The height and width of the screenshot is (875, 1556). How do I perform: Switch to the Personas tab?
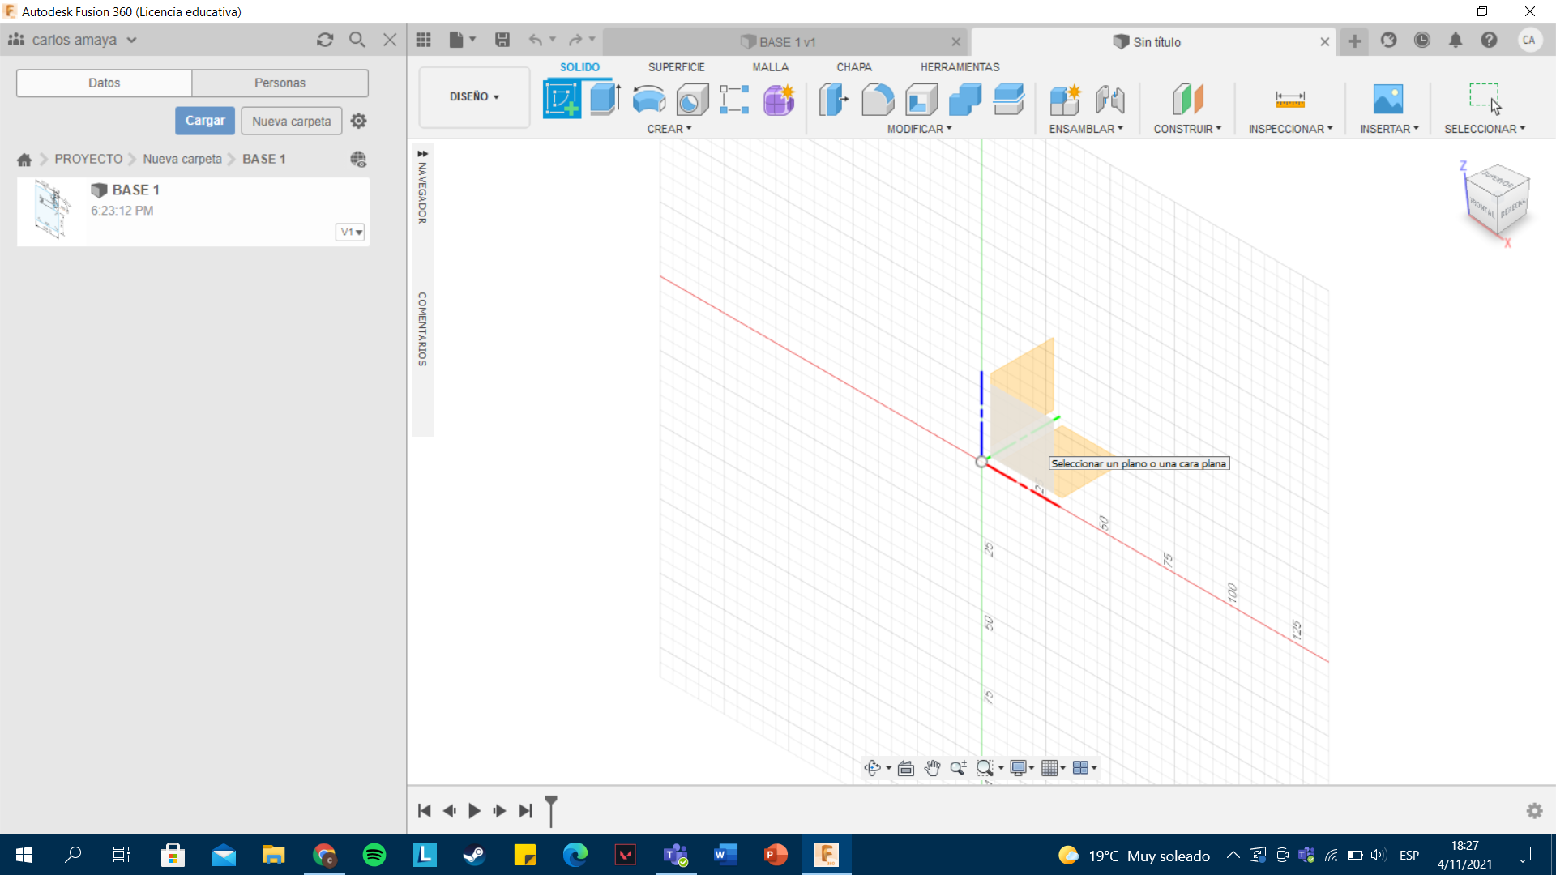[x=280, y=83]
